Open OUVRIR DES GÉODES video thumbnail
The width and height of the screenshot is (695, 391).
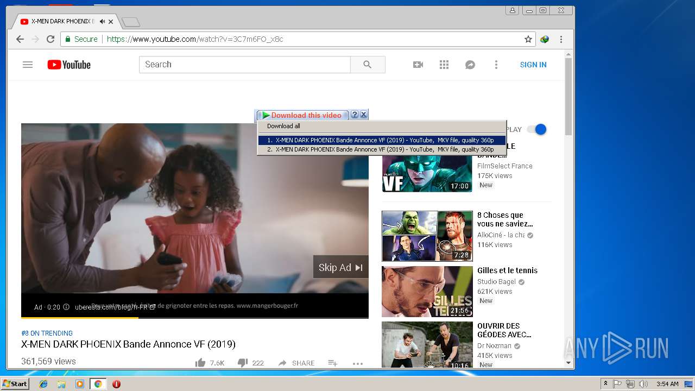click(427, 345)
